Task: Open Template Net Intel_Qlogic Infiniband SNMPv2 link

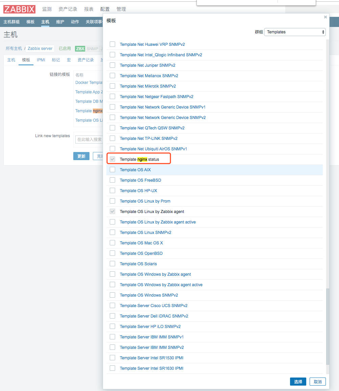Action: point(161,55)
